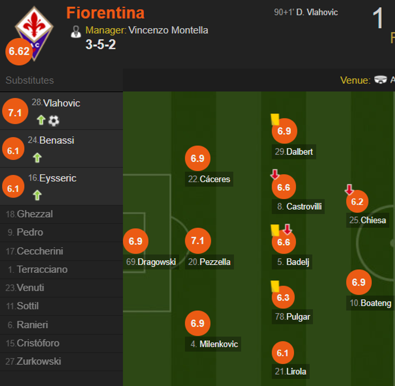The height and width of the screenshot is (386, 395).
Task: Open the Fiorentina team name link
Action: pyautogui.click(x=105, y=13)
